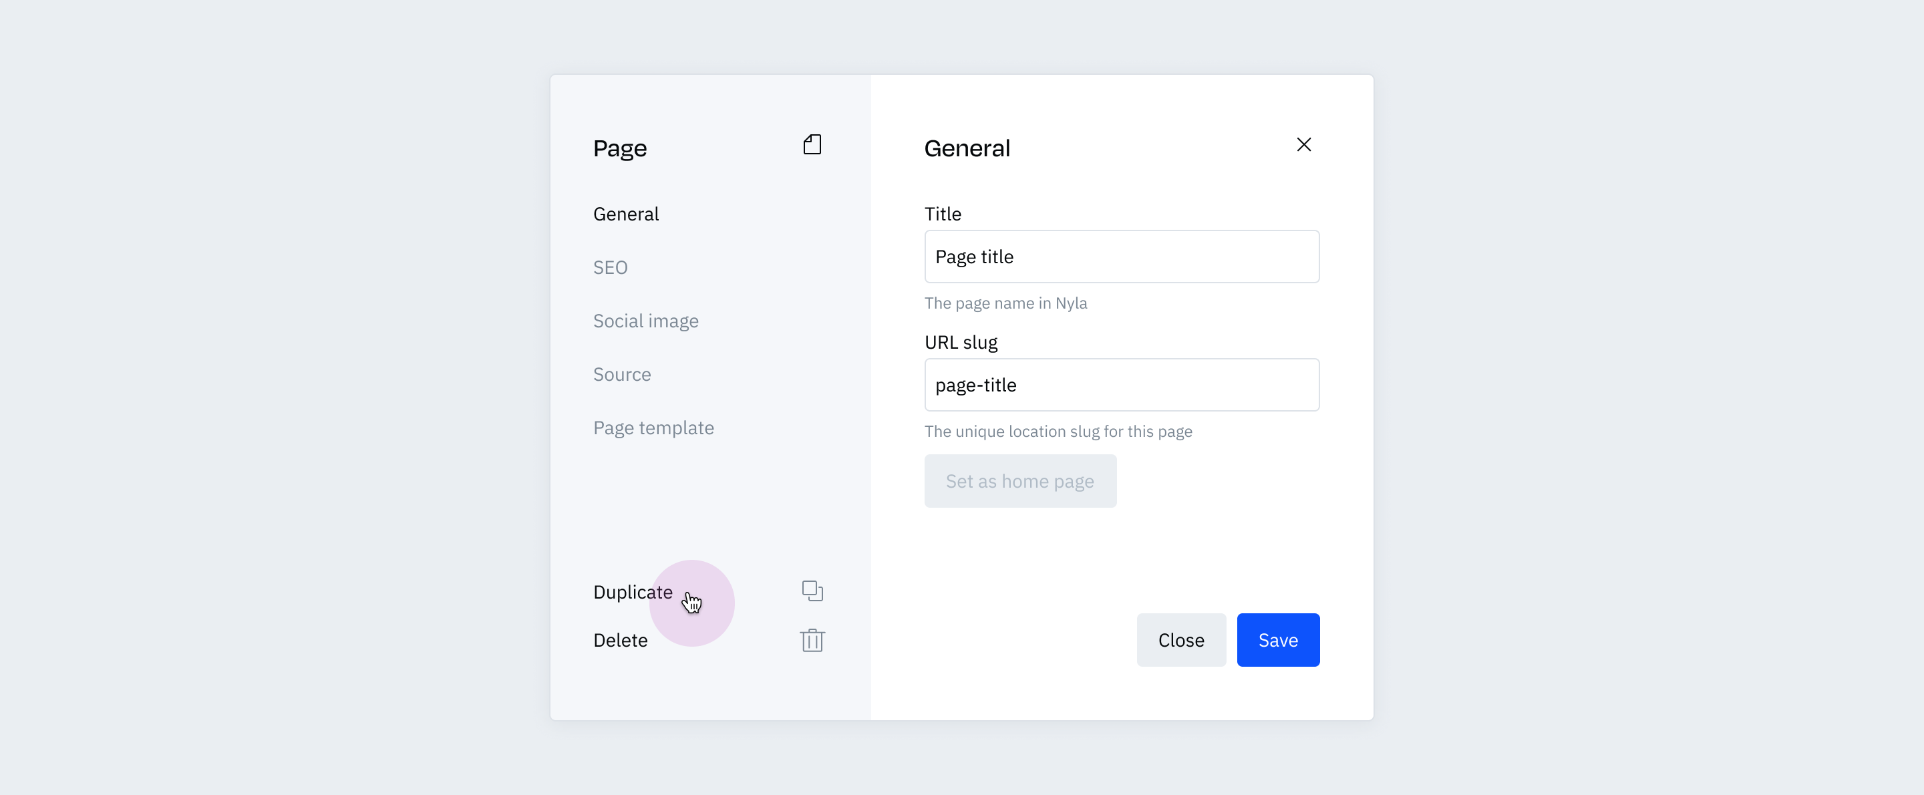Click the duplicate page icon in header
This screenshot has width=1924, height=795.
tap(812, 144)
